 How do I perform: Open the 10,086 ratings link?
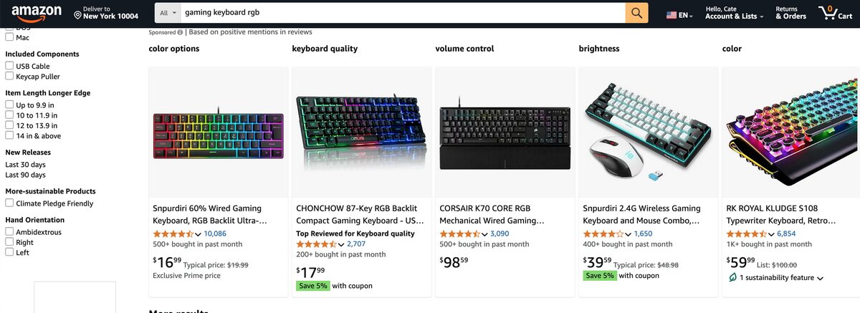coord(215,233)
